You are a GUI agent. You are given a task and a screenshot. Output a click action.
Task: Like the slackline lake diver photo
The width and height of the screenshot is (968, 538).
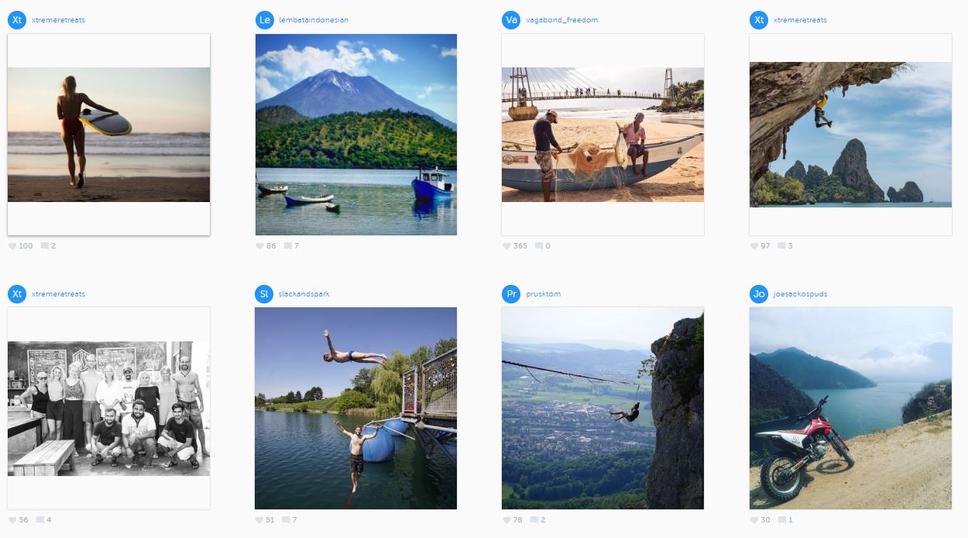tap(260, 520)
